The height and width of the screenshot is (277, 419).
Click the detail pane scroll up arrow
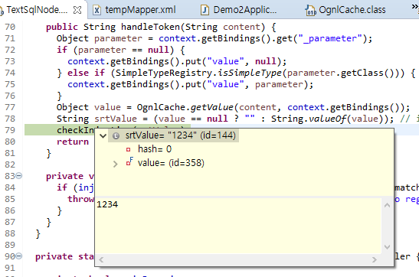387,205
